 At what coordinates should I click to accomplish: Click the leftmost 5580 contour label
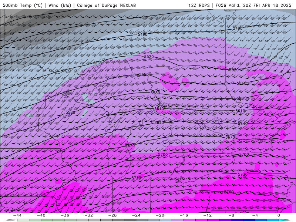pyautogui.click(x=70, y=112)
